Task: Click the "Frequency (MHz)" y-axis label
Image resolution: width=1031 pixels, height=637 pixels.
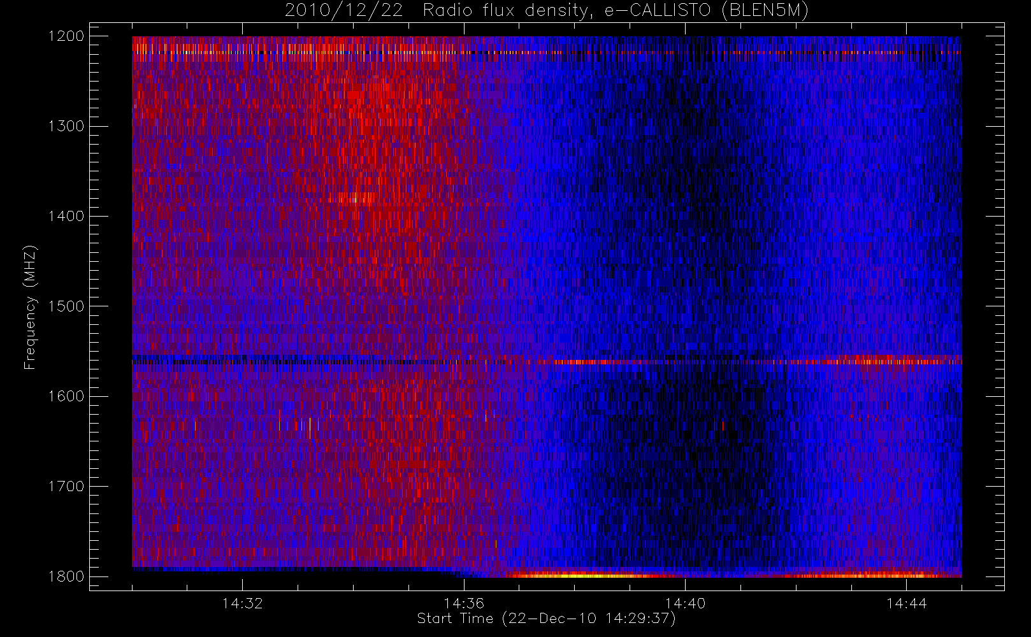Action: (29, 307)
